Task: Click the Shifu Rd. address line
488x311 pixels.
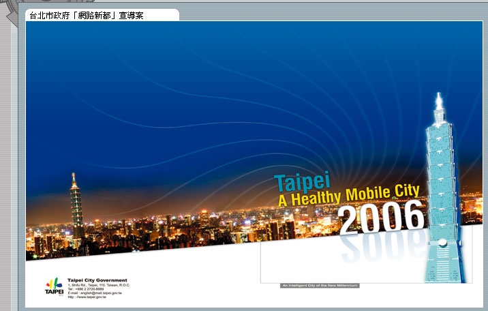Action: click(x=98, y=285)
